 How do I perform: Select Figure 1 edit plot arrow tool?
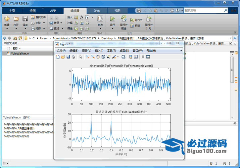pos(81,57)
